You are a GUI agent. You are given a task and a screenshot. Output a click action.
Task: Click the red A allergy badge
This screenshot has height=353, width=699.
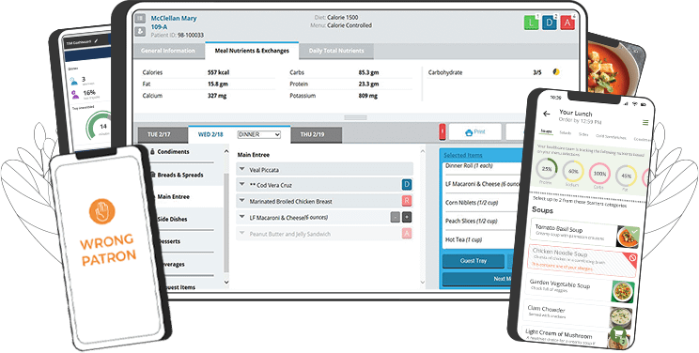click(567, 23)
